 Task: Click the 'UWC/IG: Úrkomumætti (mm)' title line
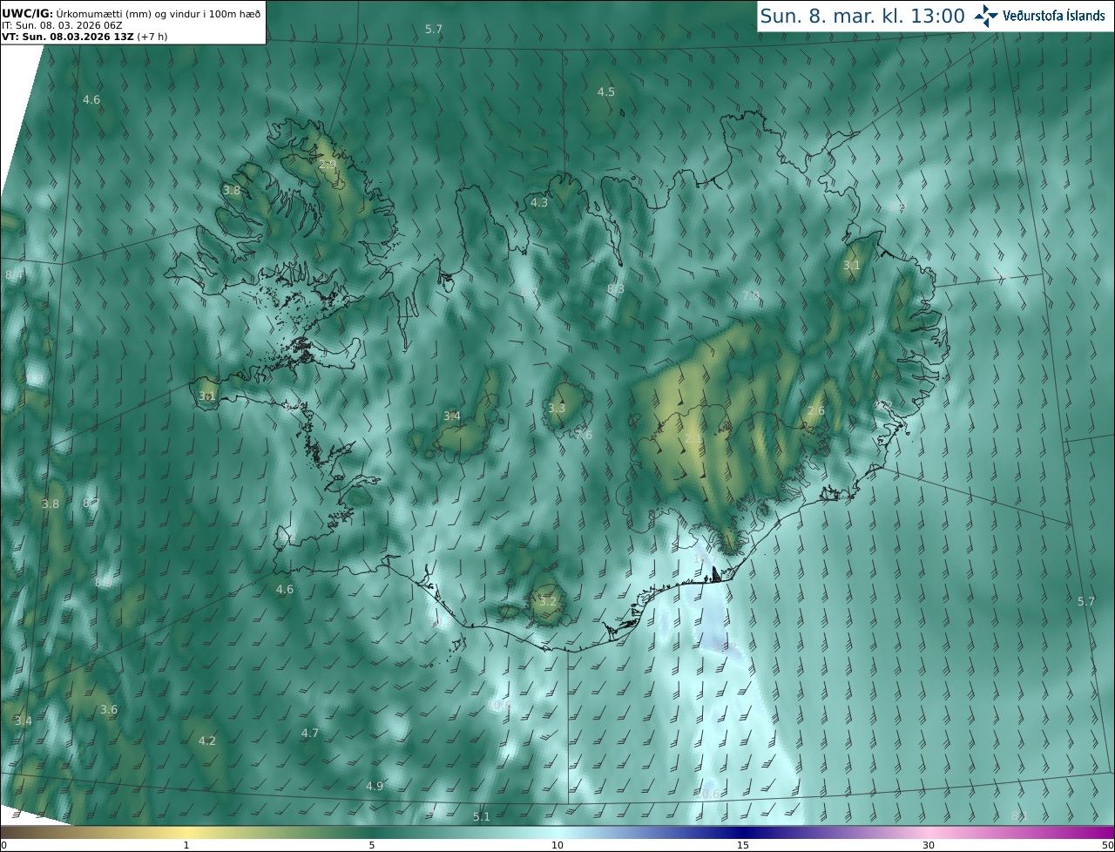pyautogui.click(x=132, y=13)
